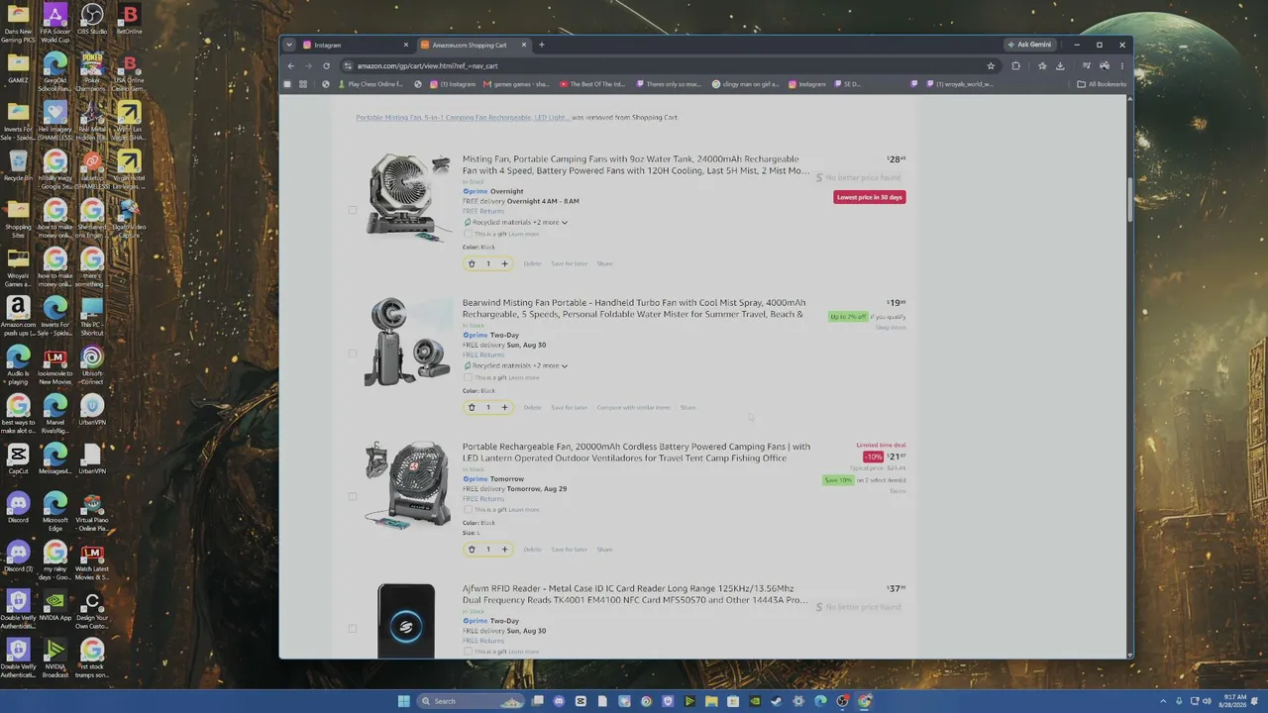Click removed Portable Misting Fan link
The height and width of the screenshot is (713, 1268).
tap(463, 118)
